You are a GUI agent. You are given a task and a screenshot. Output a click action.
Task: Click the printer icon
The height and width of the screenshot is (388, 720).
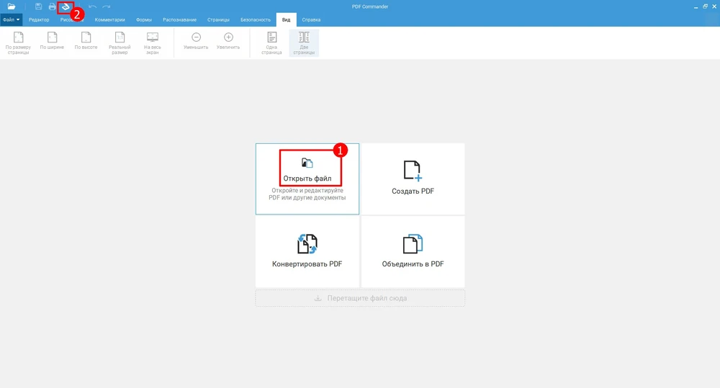click(52, 6)
